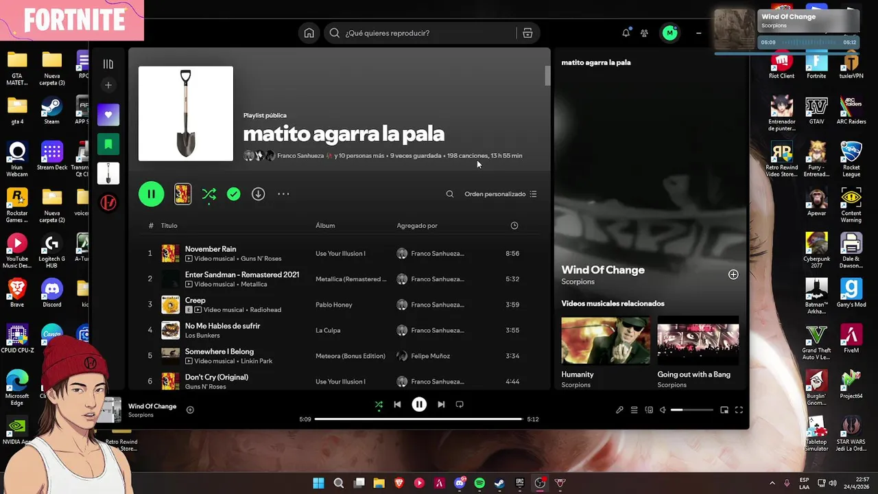Toggle shuffle in the bottom player bar
Image resolution: width=878 pixels, height=494 pixels.
[x=379, y=405]
